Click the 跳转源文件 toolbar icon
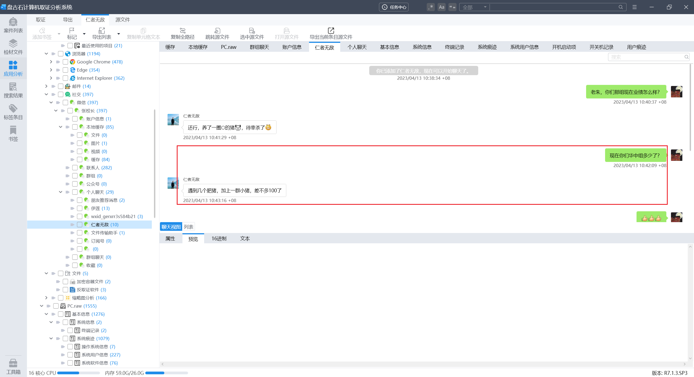 [x=217, y=33]
